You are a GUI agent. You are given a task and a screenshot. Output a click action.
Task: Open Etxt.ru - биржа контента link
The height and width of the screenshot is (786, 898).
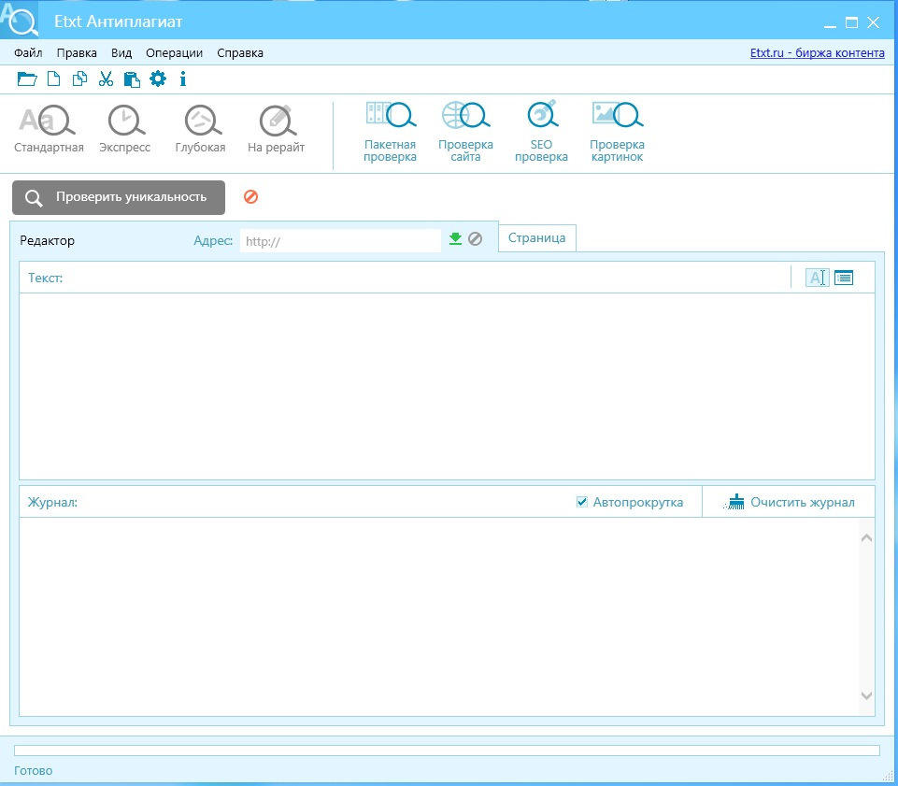[818, 53]
